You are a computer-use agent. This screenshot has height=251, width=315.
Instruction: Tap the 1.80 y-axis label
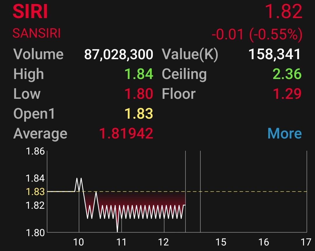click(x=35, y=233)
